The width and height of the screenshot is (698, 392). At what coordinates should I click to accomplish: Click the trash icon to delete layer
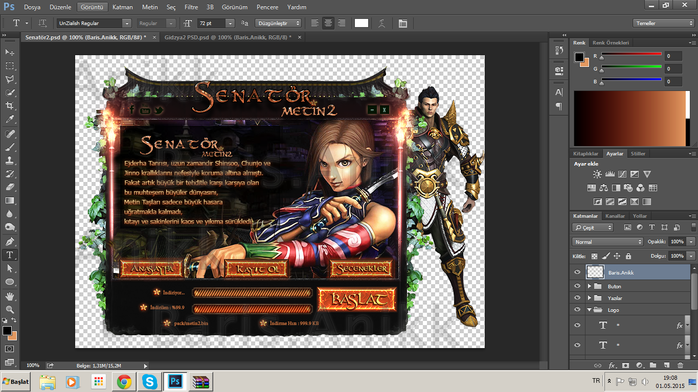point(680,365)
